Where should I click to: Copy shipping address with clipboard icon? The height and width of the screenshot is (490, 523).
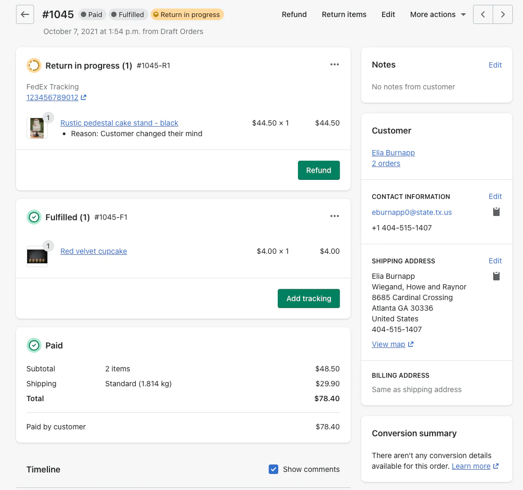pyautogui.click(x=496, y=276)
